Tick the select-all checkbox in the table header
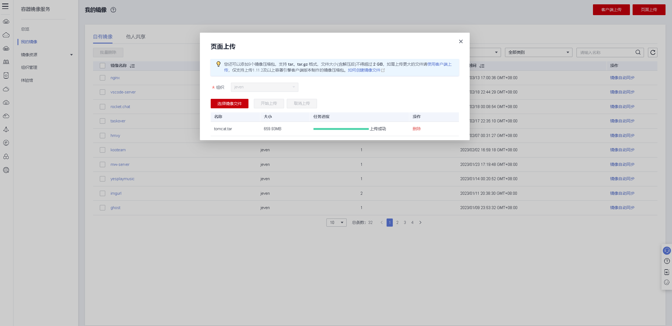This screenshot has height=326, width=672. pyautogui.click(x=103, y=66)
